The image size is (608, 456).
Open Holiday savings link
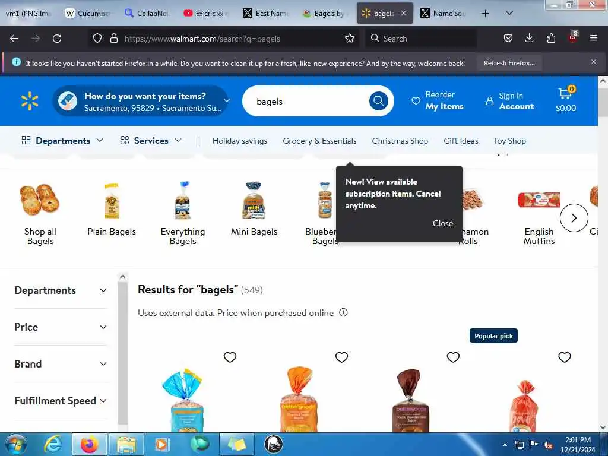(240, 141)
